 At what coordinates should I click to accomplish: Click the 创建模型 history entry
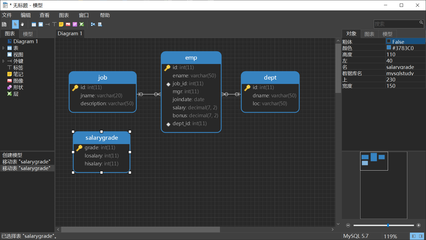pyautogui.click(x=12, y=155)
